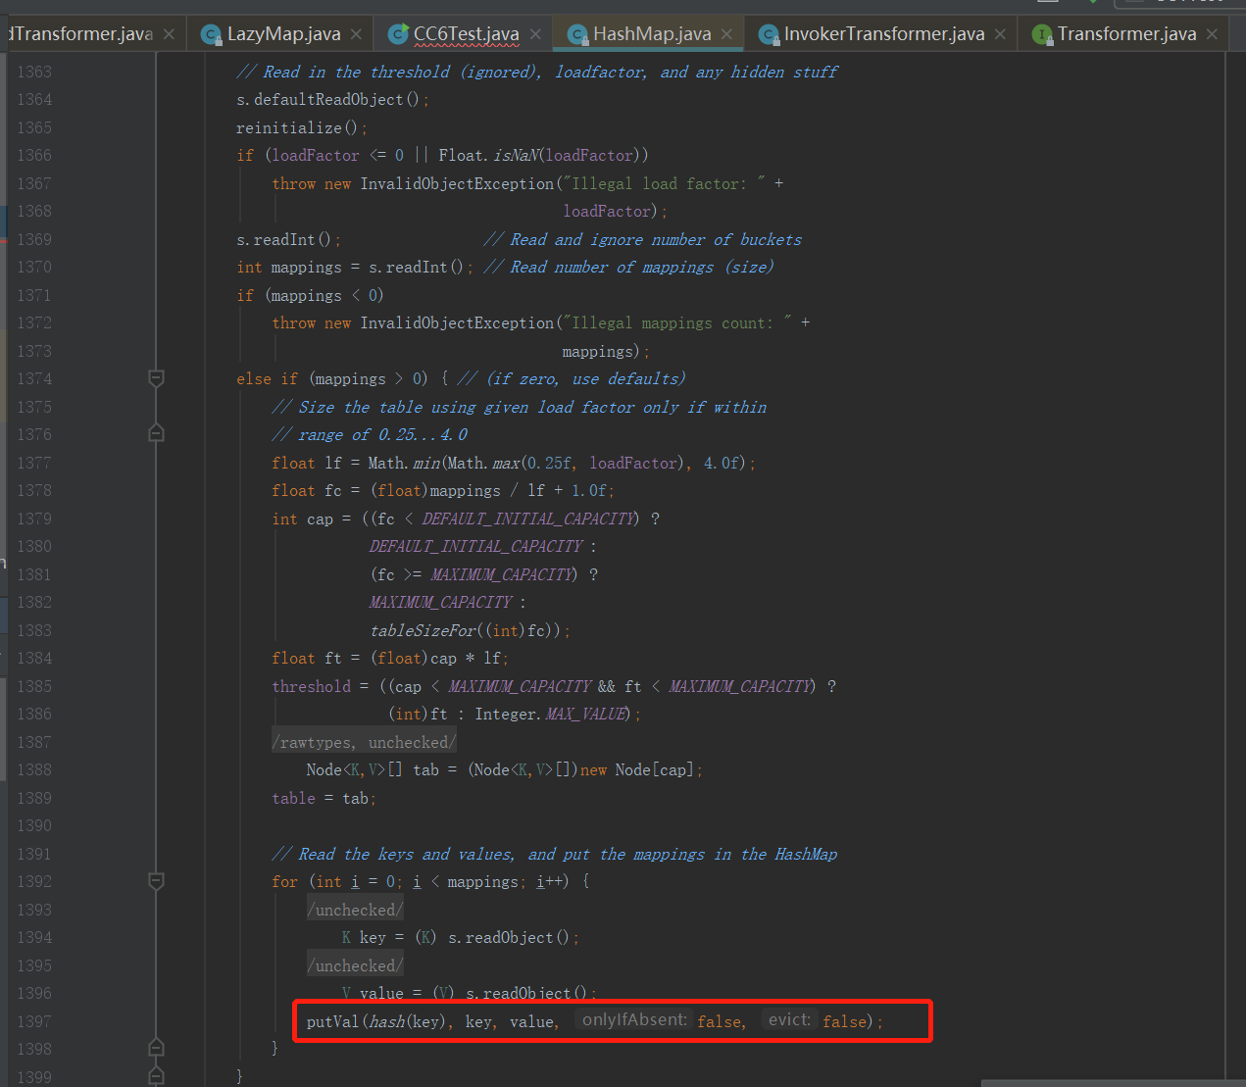1246x1087 pixels.
Task: Click the tableSizeFor method call
Action: click(x=423, y=630)
